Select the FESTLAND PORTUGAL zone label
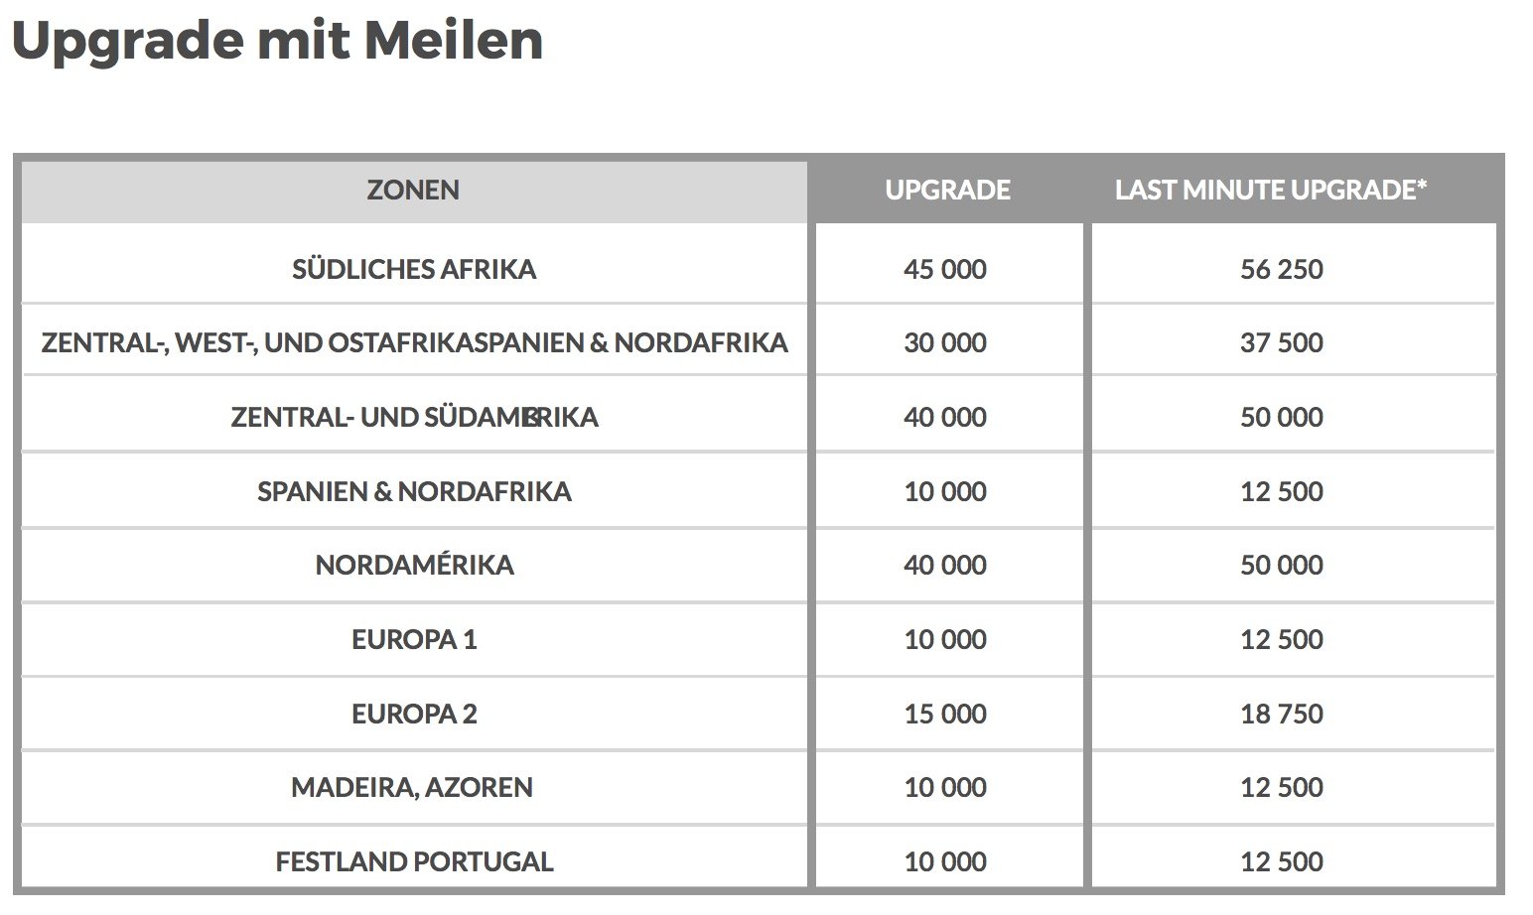The width and height of the screenshot is (1533, 915). [x=414, y=861]
